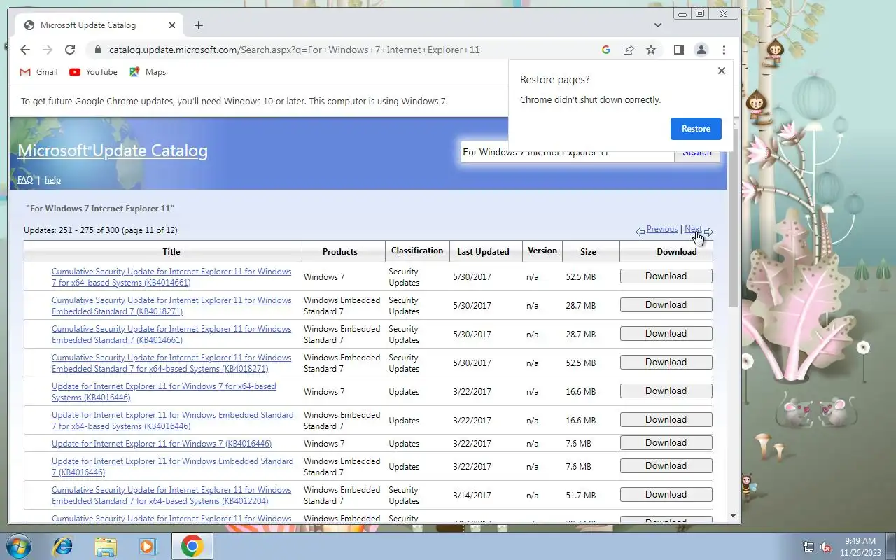
Task: Sort results by Title column
Action: click(171, 252)
